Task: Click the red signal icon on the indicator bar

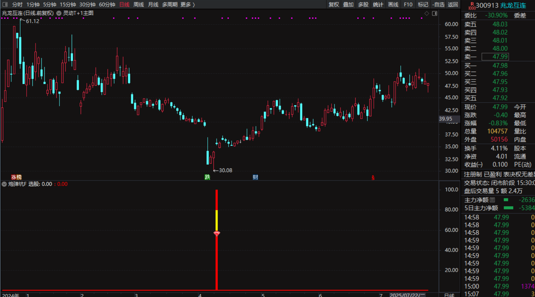Action: tap(217, 234)
